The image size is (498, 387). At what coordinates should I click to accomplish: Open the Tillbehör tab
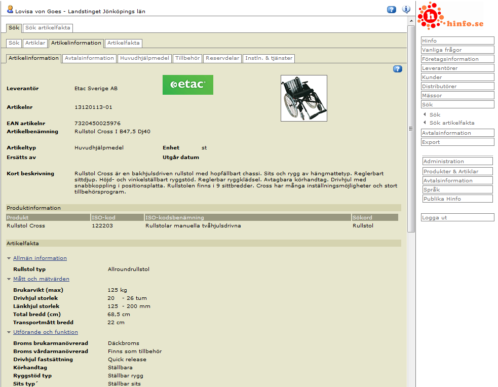187,58
